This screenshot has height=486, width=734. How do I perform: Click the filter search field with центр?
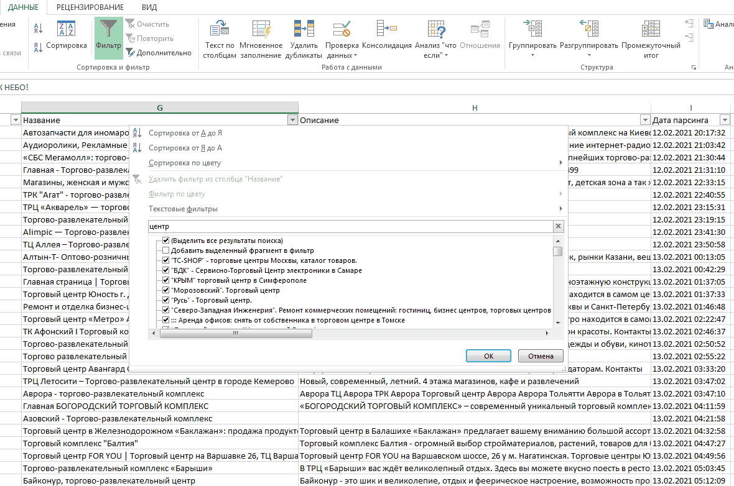(x=351, y=226)
